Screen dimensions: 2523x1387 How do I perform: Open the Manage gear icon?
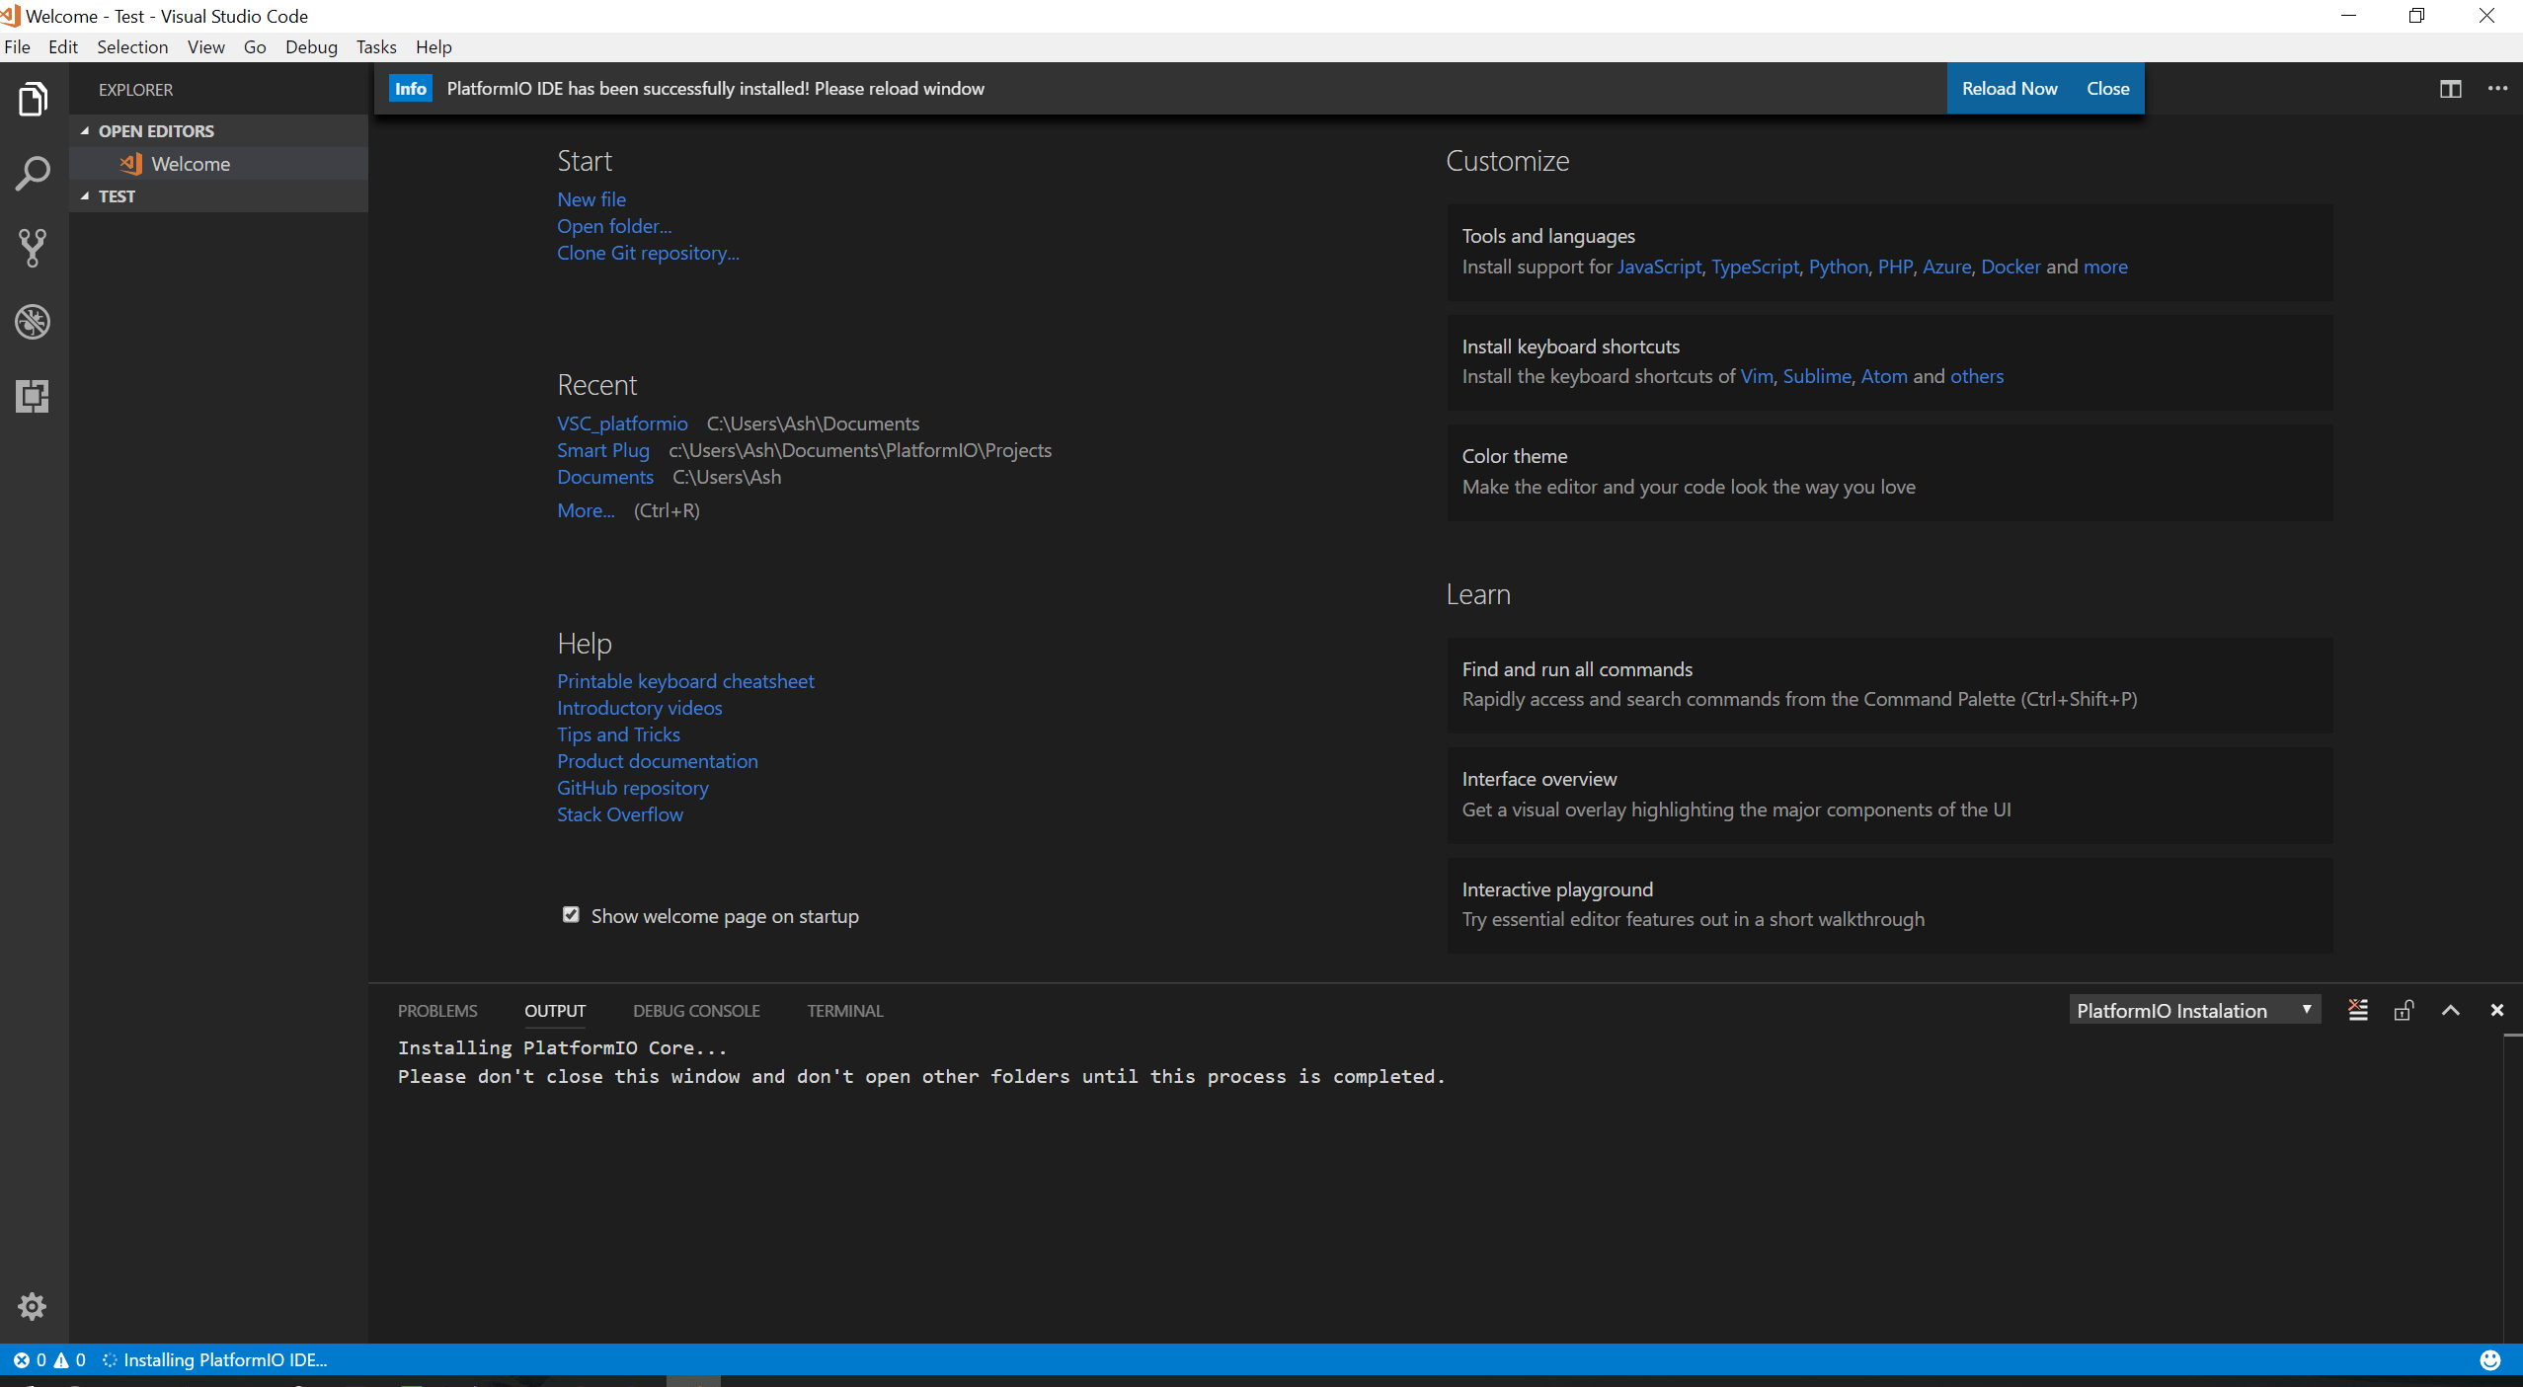pyautogui.click(x=33, y=1306)
